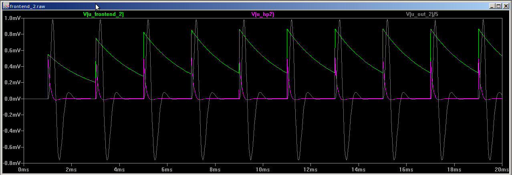Screen dimensions: 512x175
Task: Click the 0.8mV vertical axis label
Action: pos(12,34)
